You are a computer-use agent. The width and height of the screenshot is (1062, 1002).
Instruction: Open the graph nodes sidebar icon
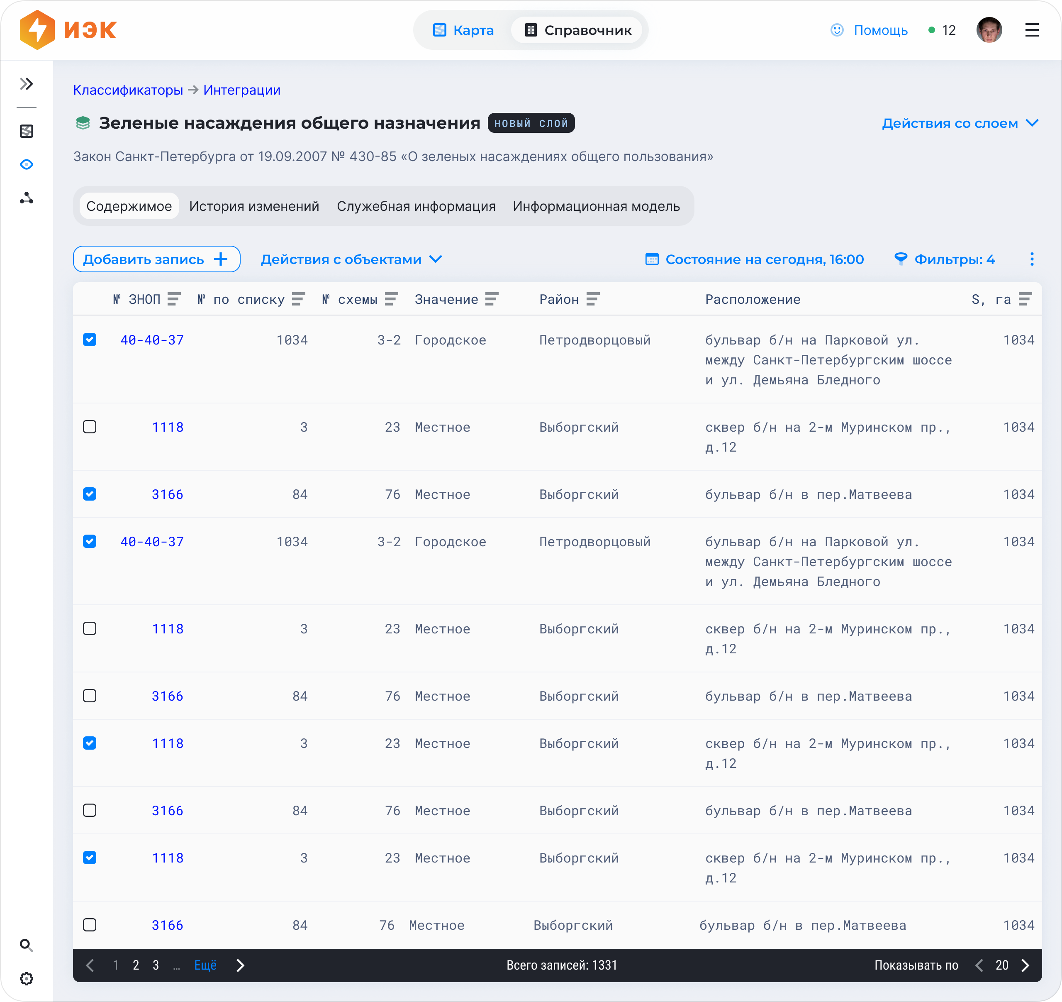(26, 198)
